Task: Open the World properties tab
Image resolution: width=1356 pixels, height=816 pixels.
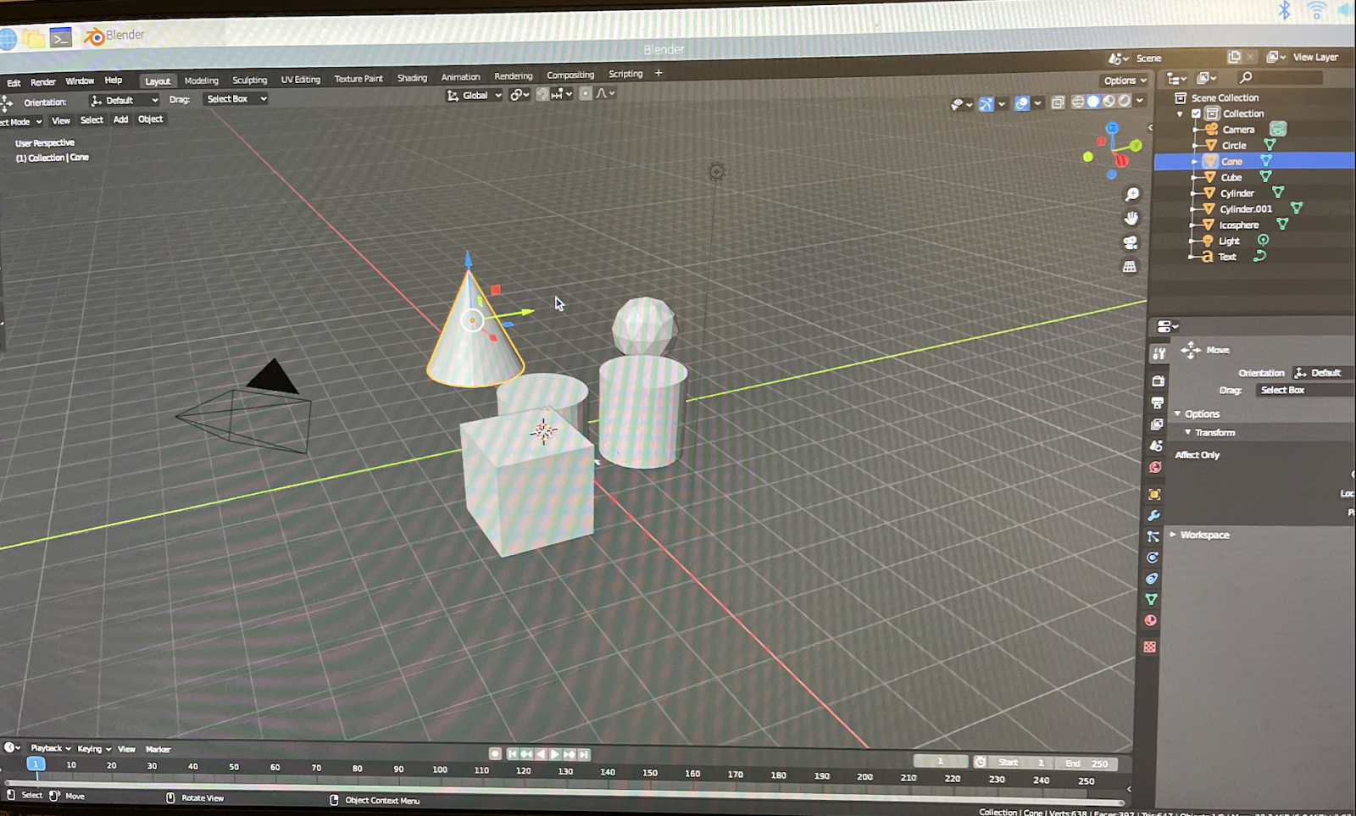Action: 1155,467
